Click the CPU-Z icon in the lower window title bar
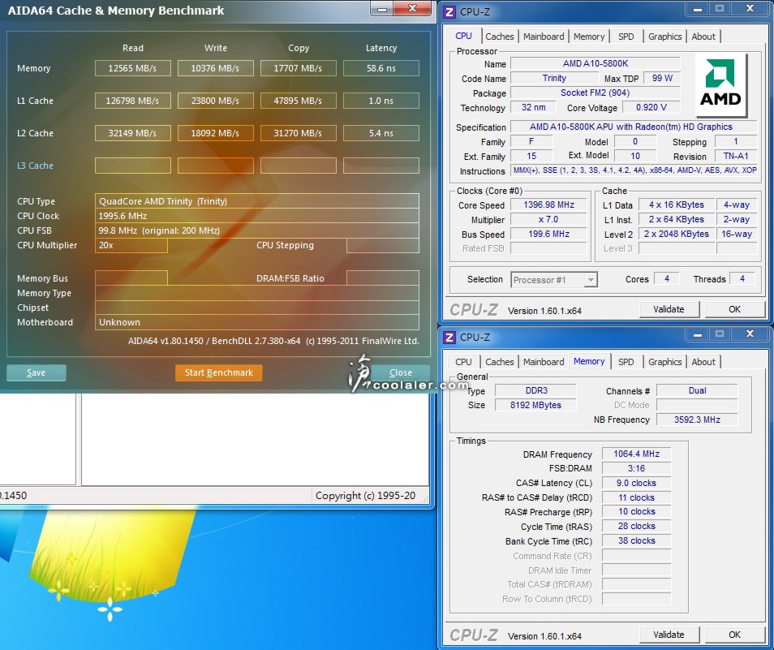The height and width of the screenshot is (650, 774). coord(450,337)
